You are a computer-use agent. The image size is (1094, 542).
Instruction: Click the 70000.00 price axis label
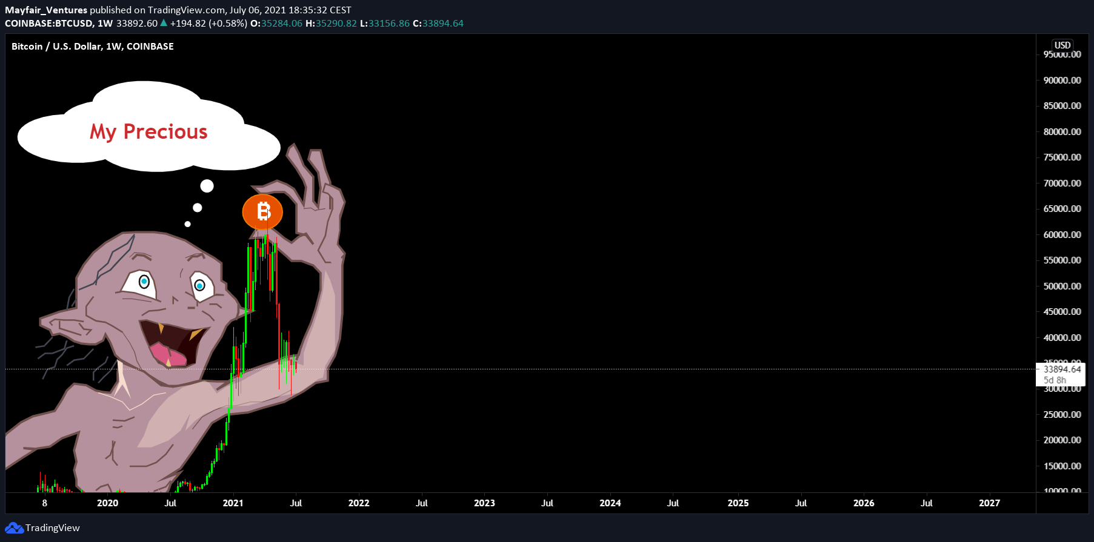tap(1062, 183)
